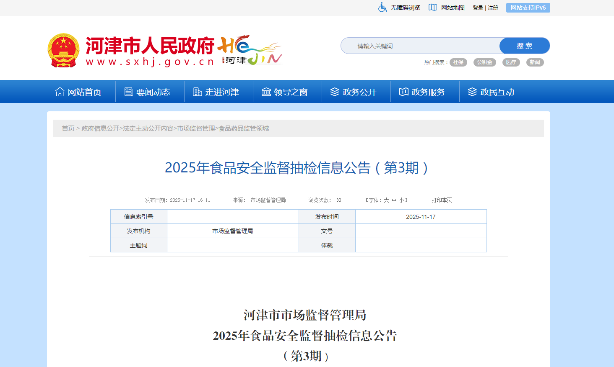This screenshot has width=614, height=367.
Task: Set font size to 大
Action: 386,200
